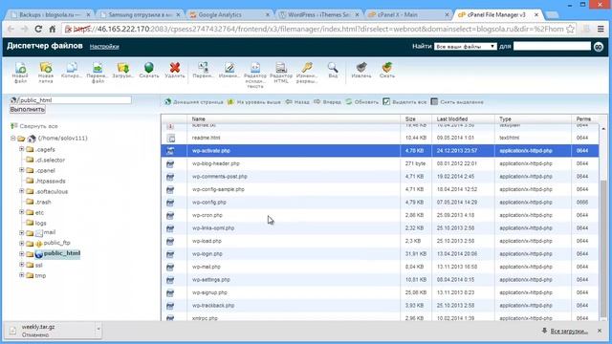This screenshot has width=612, height=344.
Task: Select the readme.html file row
Action: pyautogui.click(x=380, y=138)
